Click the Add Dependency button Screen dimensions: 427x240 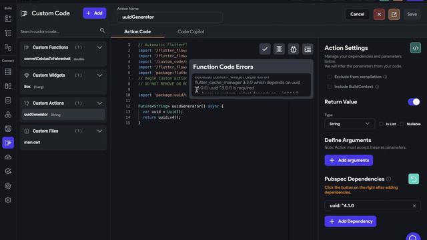(350, 221)
